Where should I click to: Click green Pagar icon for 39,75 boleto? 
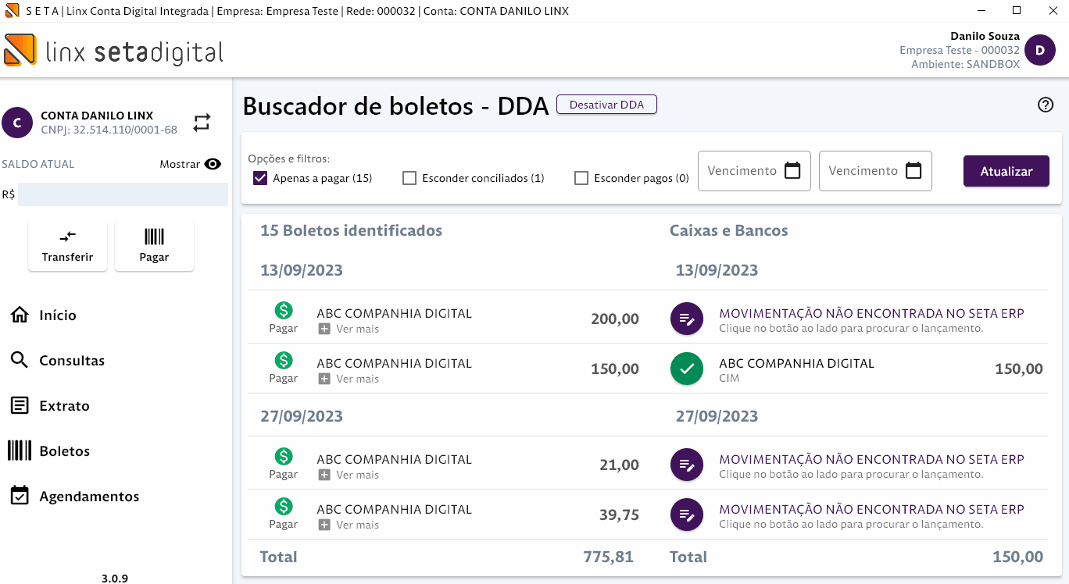(x=284, y=507)
